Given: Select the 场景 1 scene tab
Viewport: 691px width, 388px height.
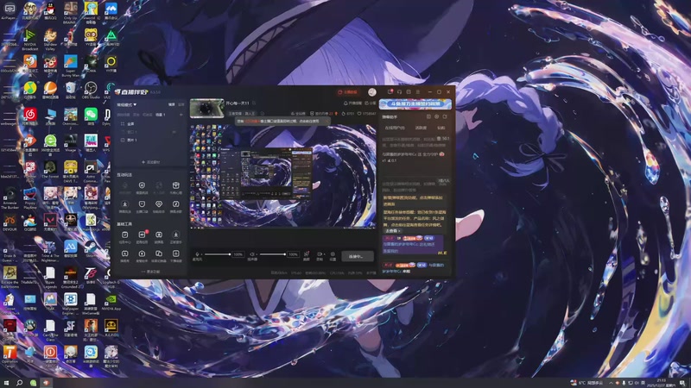Looking at the screenshot, I should pos(161,115).
